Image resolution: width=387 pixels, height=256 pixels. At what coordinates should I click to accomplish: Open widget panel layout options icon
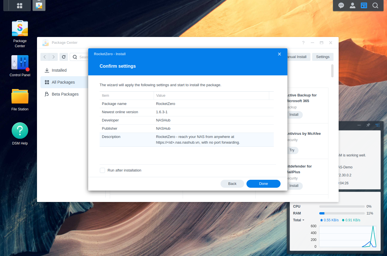coord(377,125)
